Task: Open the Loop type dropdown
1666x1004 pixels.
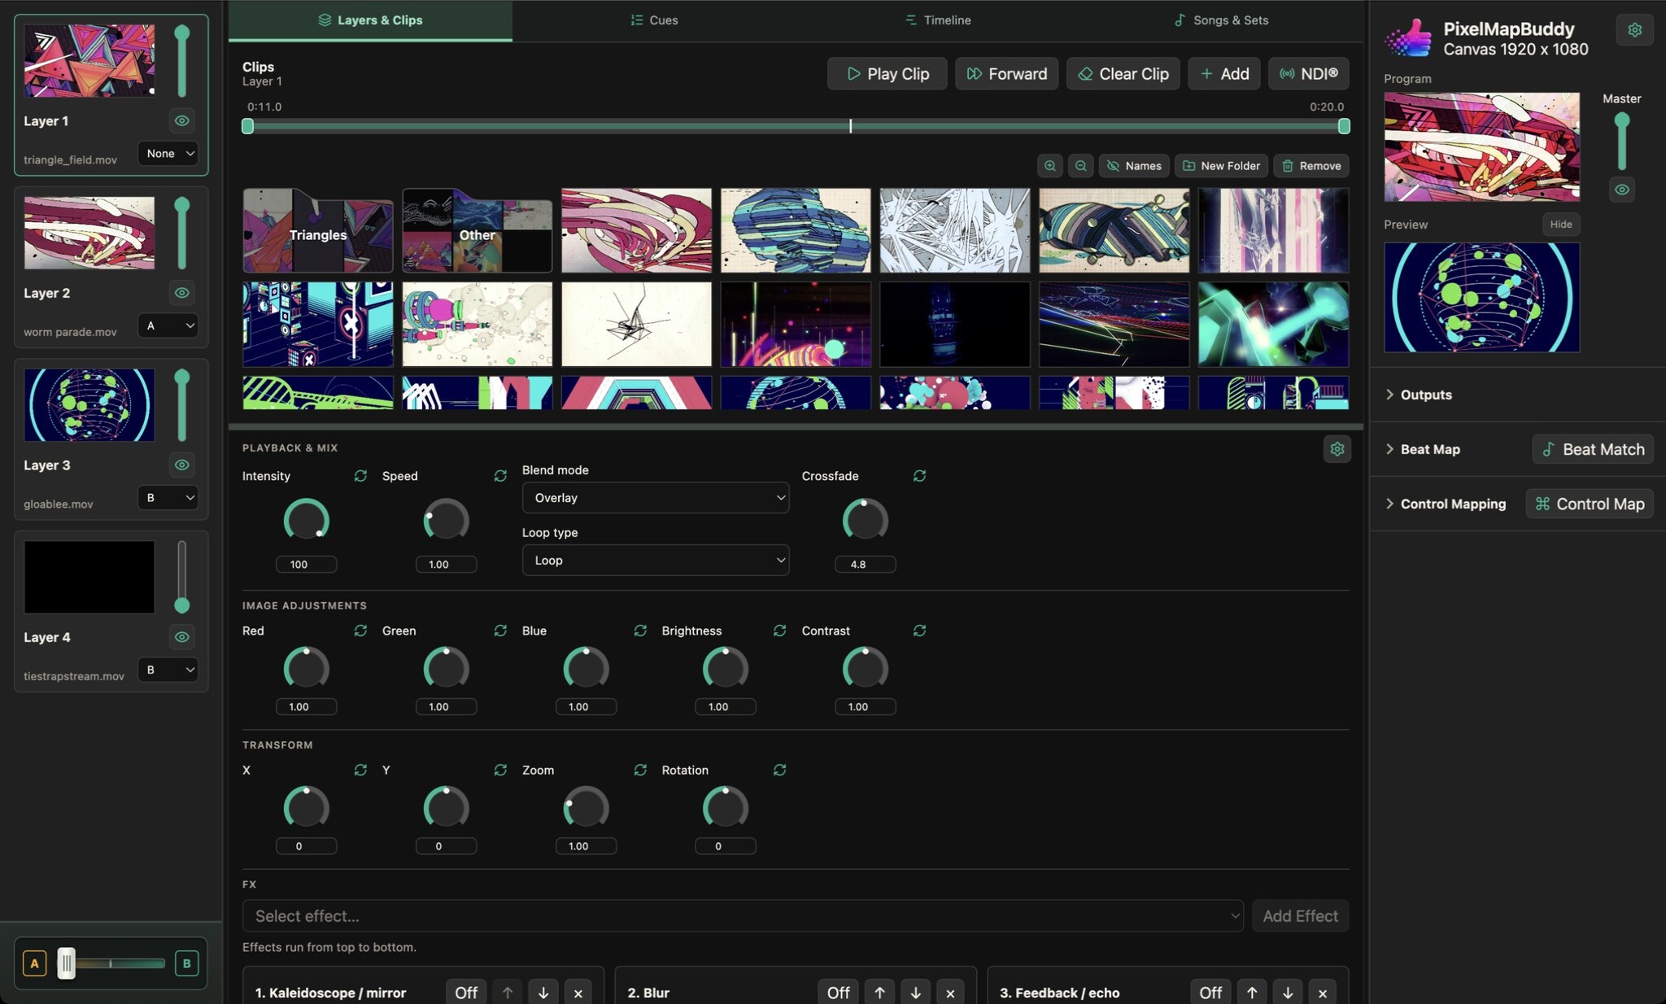Action: [655, 561]
